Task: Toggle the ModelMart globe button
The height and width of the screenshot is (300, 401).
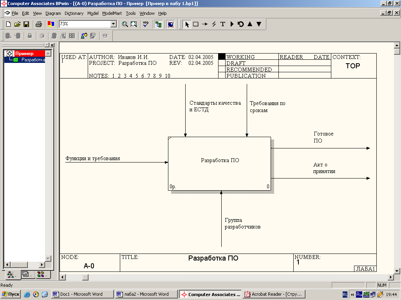Action: click(171, 24)
